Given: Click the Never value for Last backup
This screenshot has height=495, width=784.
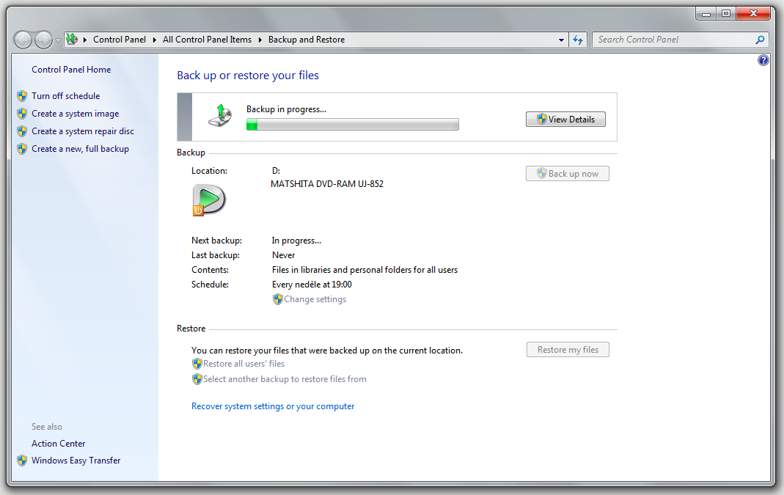Looking at the screenshot, I should pos(283,255).
